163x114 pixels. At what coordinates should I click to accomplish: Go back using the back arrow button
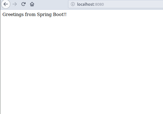tap(6, 4)
